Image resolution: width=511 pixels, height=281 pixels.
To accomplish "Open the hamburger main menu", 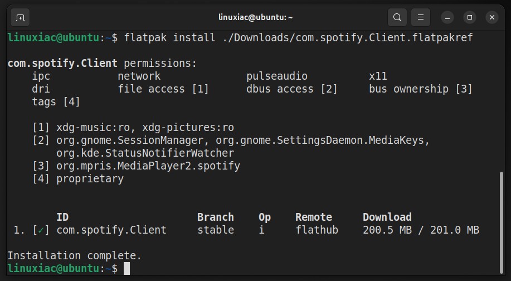I will pos(420,17).
